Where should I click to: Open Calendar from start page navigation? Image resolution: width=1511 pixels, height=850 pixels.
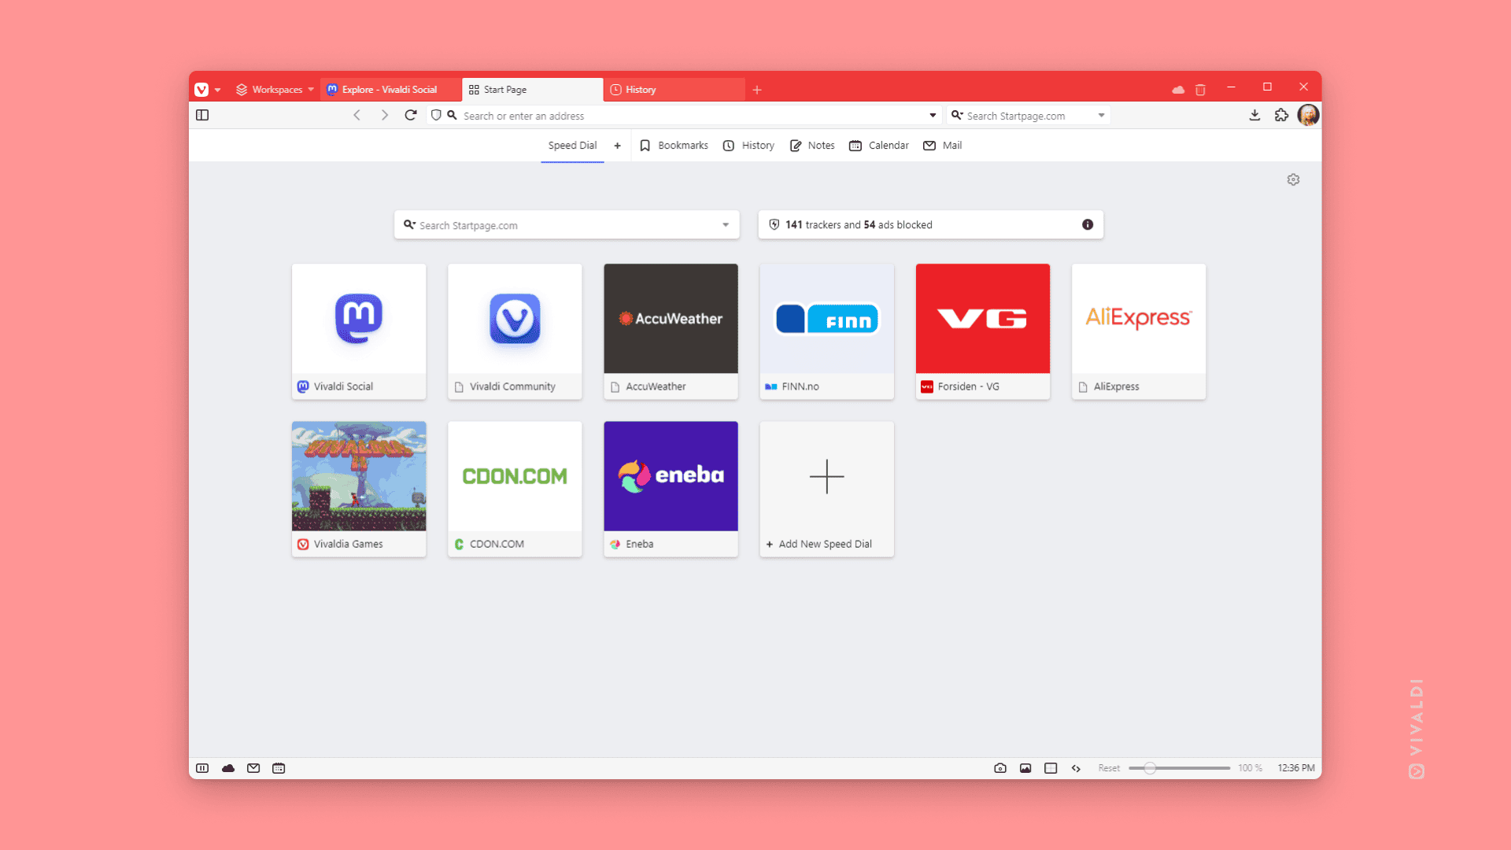879,146
